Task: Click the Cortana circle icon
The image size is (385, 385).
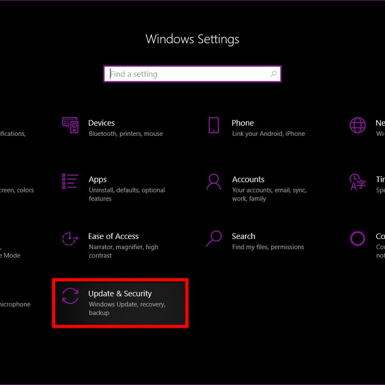Action: click(358, 238)
